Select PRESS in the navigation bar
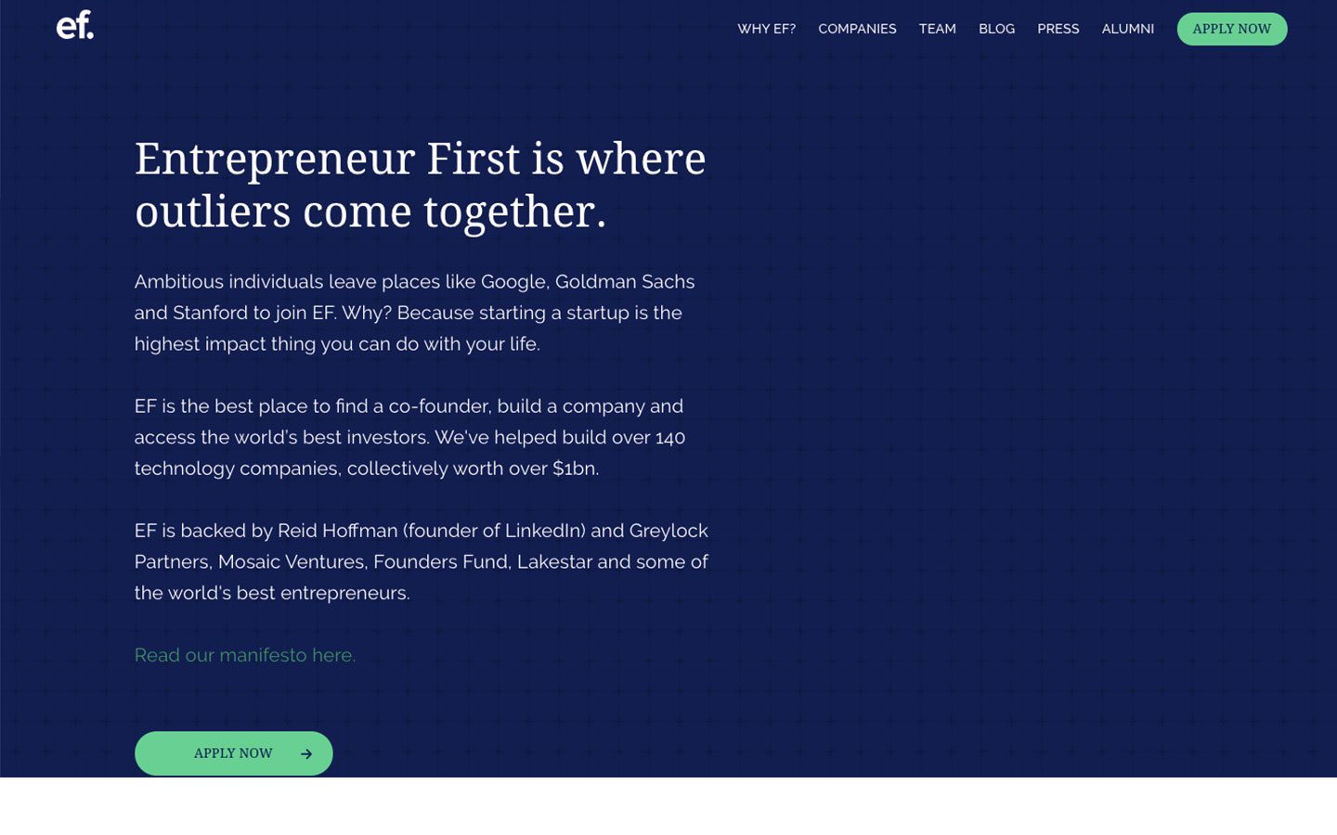This screenshot has width=1337, height=835. click(1058, 29)
